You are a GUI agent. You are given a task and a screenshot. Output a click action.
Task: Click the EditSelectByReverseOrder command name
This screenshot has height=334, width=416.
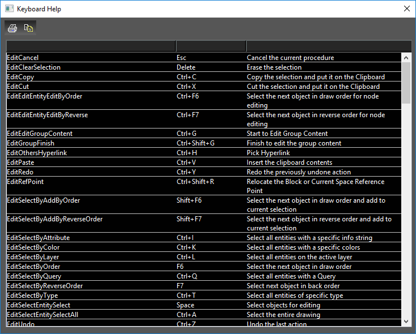tap(45, 286)
